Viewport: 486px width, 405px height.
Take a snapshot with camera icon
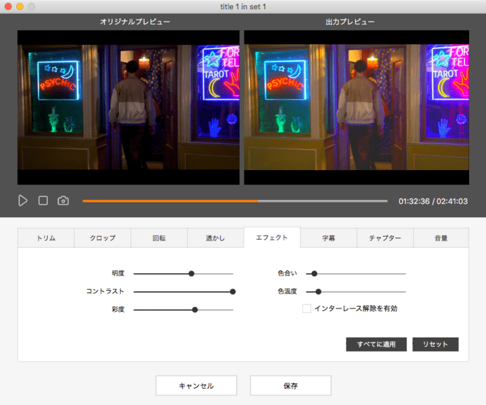(63, 200)
